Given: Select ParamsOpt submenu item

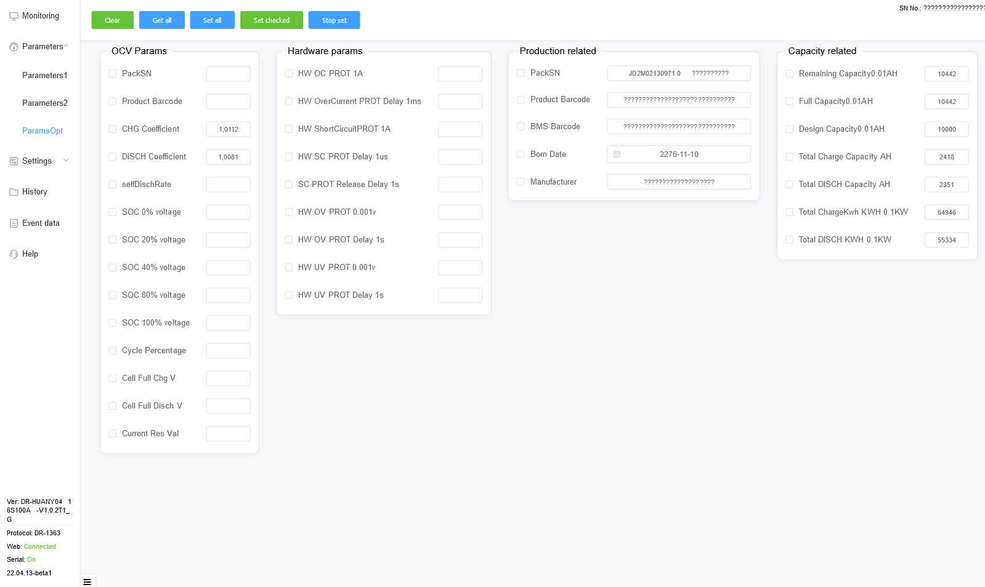Looking at the screenshot, I should (43, 130).
